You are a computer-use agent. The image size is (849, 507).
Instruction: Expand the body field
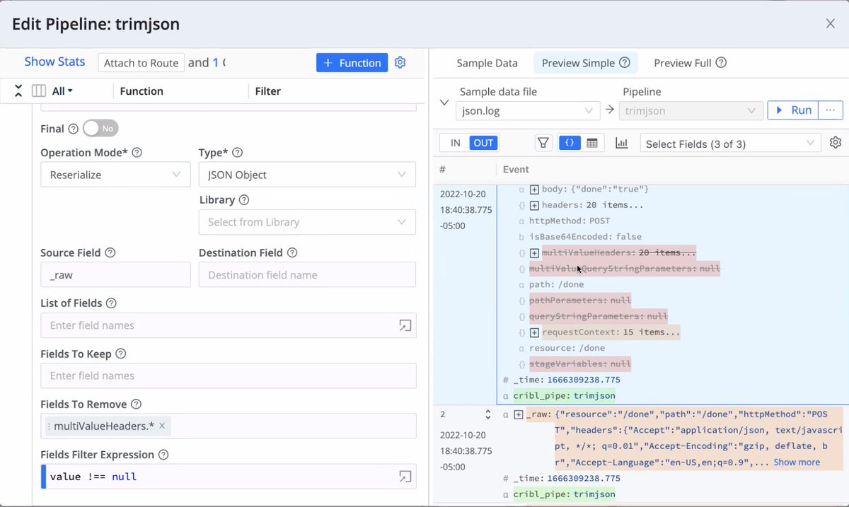[x=535, y=190]
